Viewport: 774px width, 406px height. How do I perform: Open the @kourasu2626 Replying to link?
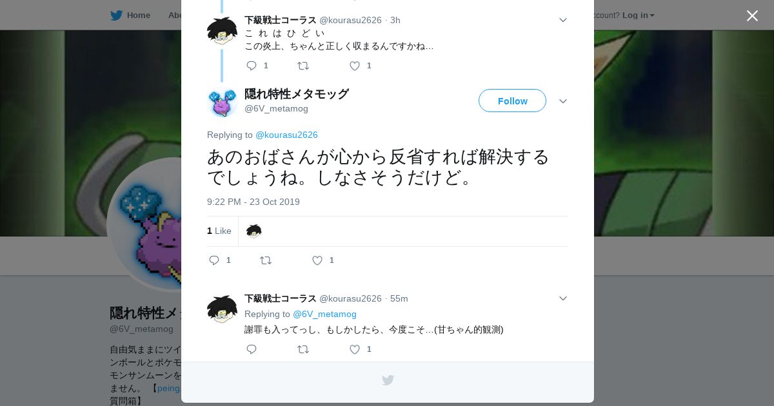tap(286, 135)
